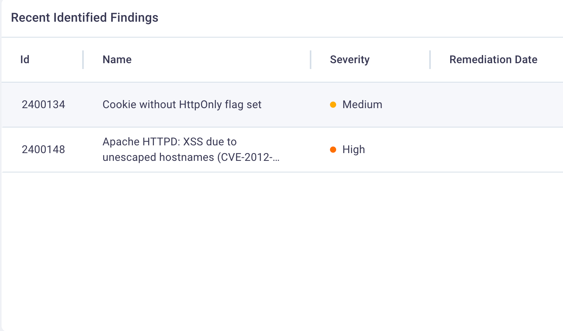Click the orange Medium severity dot
Image resolution: width=563 pixels, height=331 pixels.
pos(333,105)
